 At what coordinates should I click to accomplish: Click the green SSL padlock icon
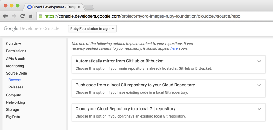tap(41, 16)
